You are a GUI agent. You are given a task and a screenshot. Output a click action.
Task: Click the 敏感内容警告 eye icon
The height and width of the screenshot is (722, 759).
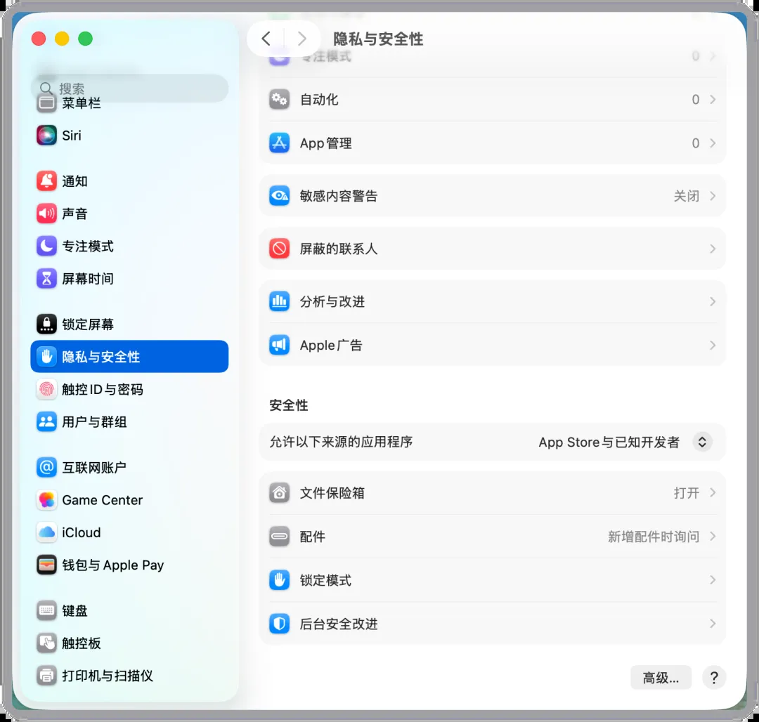280,196
